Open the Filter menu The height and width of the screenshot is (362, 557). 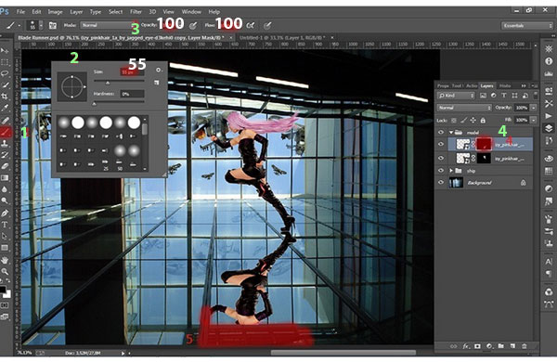pos(136,12)
